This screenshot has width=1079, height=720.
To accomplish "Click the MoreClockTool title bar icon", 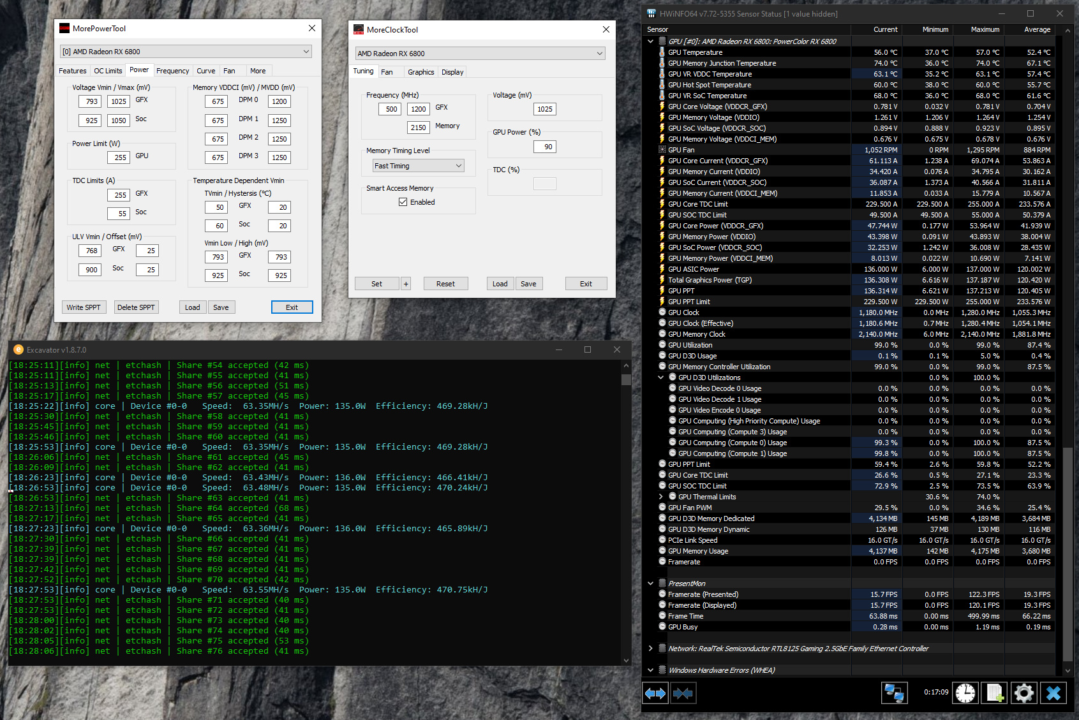I will (359, 29).
